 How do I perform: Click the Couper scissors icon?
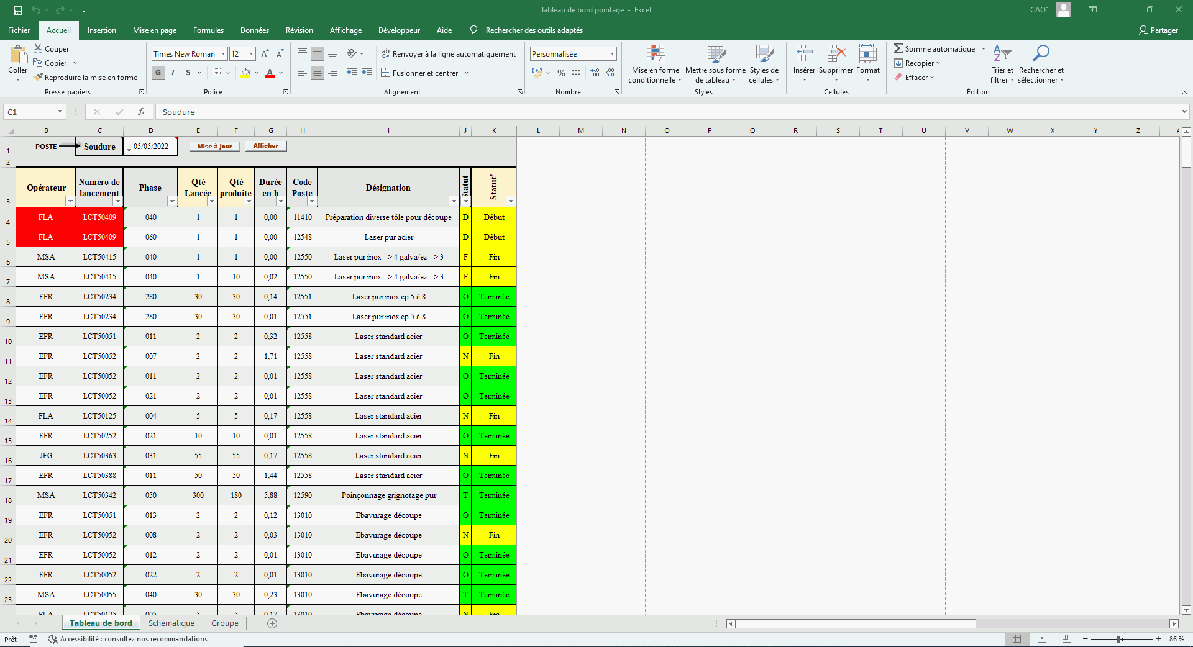pyautogui.click(x=39, y=48)
